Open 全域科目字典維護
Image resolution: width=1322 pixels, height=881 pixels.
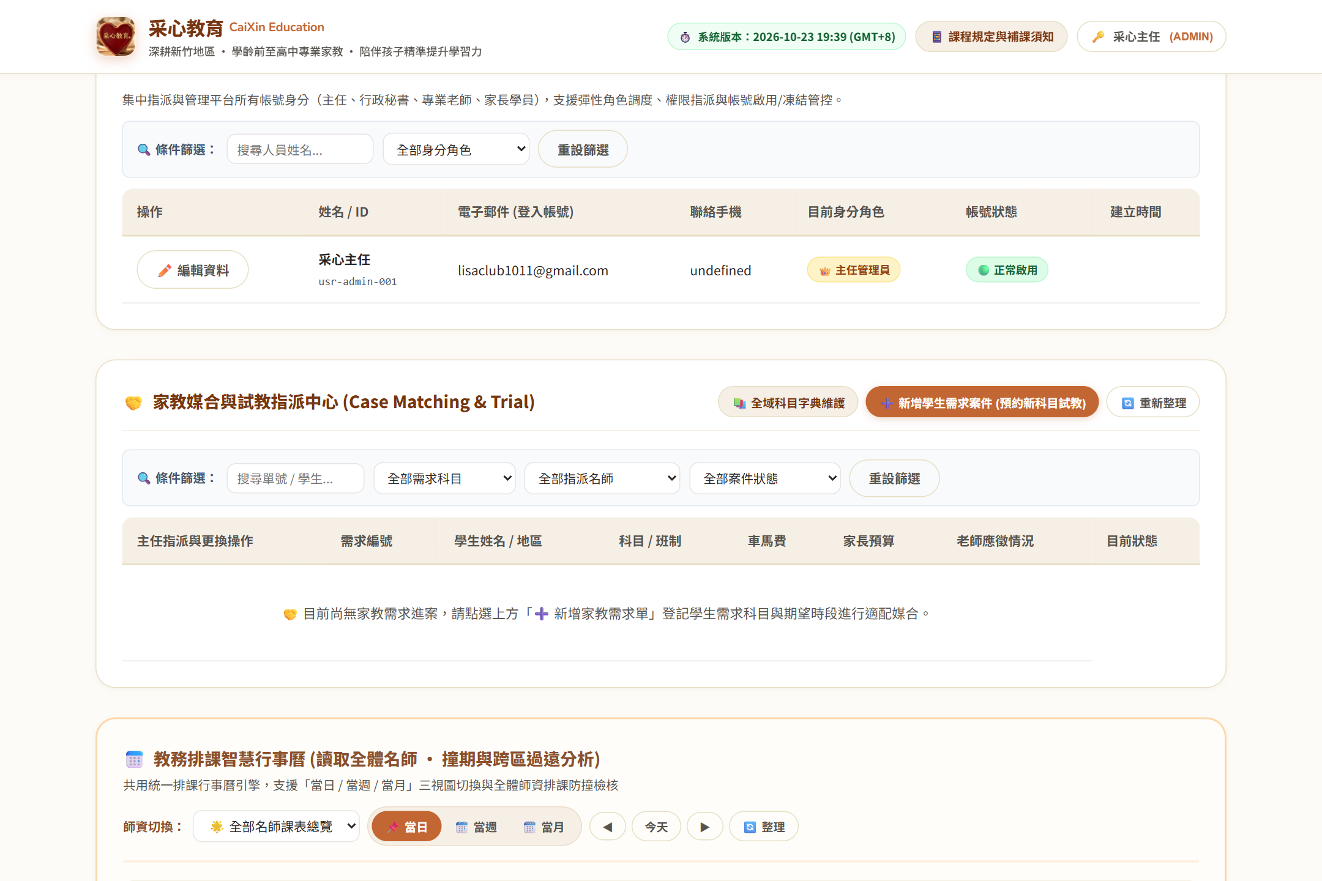tap(788, 403)
